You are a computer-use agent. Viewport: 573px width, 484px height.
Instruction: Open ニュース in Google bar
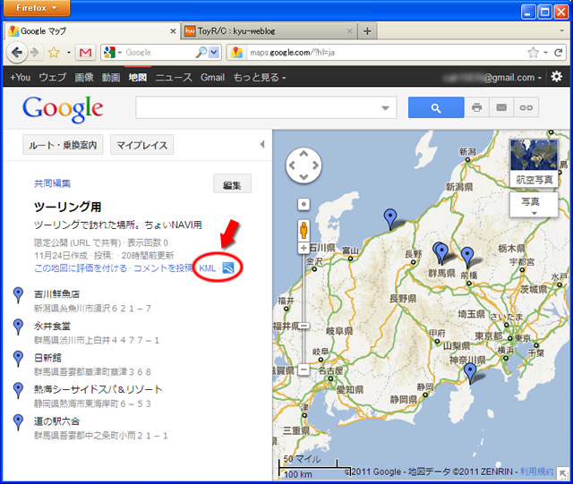click(174, 77)
